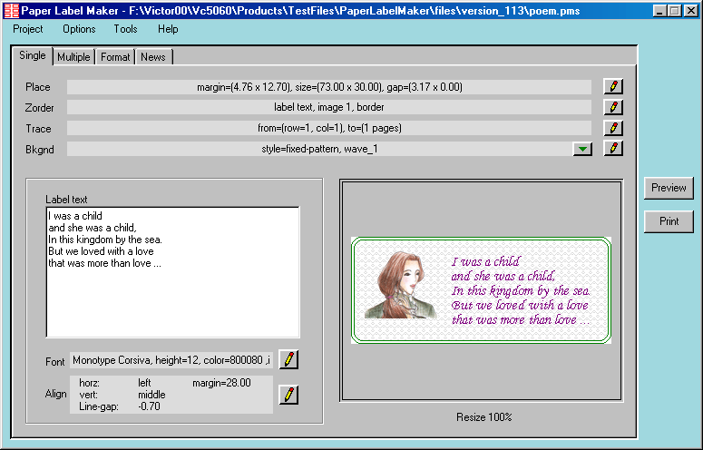Click the Preview button
Screen dimensions: 703x450
pyautogui.click(x=669, y=188)
